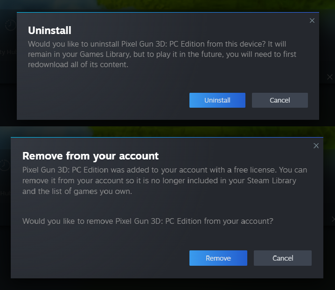Click the blue Remove button
Image resolution: width=335 pixels, height=290 pixels.
218,258
